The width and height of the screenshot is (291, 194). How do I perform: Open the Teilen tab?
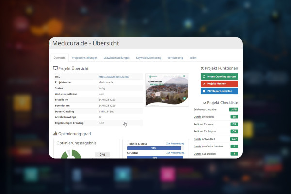tap(193, 58)
